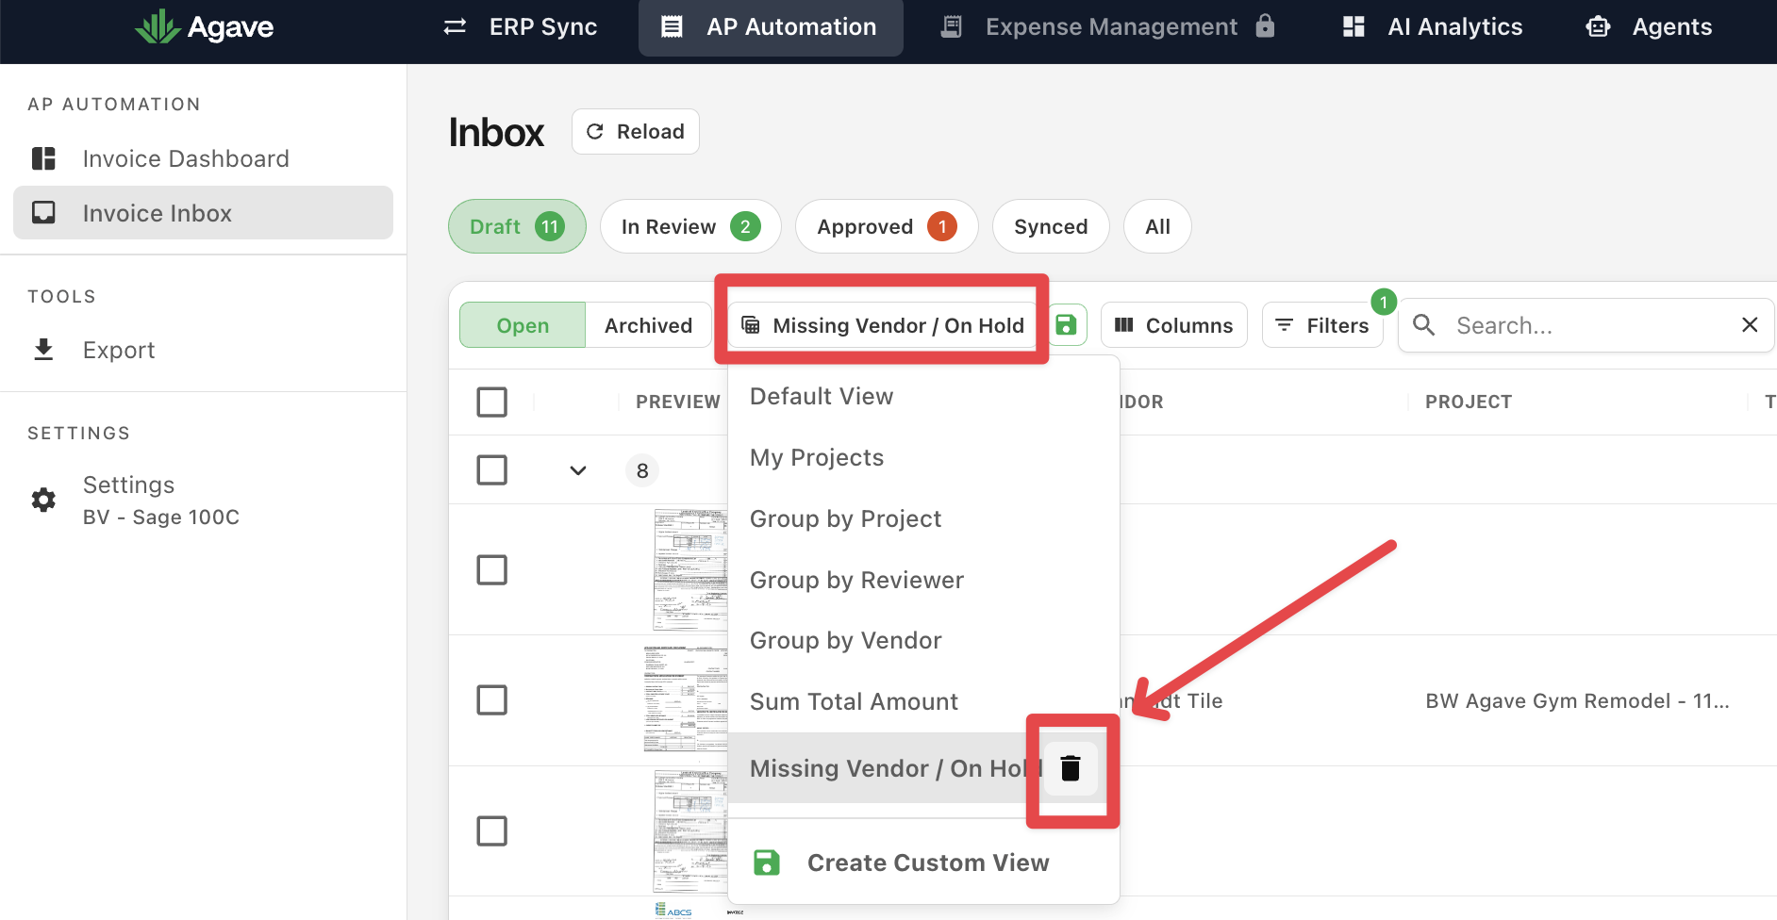Screen dimensions: 1777x920
Task: Open ERP Sync in top navigation
Action: pos(521,26)
